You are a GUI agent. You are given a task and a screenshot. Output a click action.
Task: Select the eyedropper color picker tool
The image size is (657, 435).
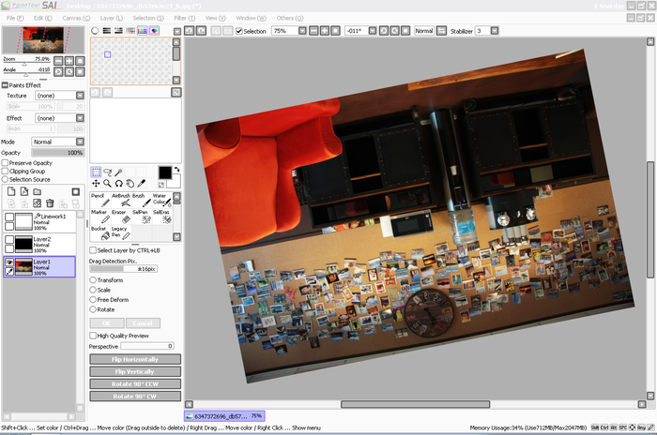[141, 183]
